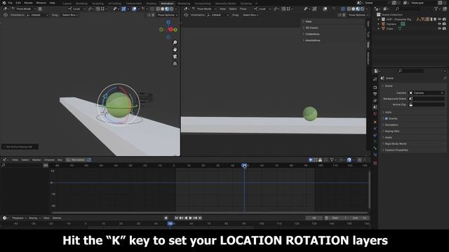Open the Blender logo menu
This screenshot has height=252, width=449.
coord(4,3)
